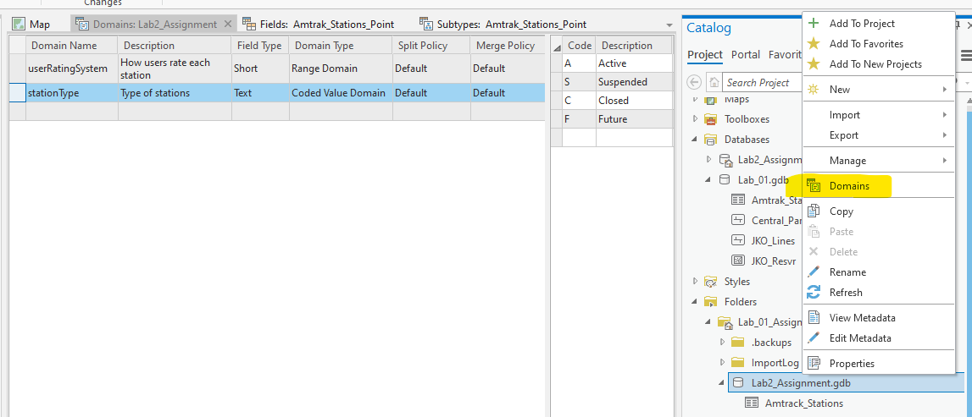Click the Refresh arrows icon
Viewport: 972px width, 417px height.
tap(814, 293)
